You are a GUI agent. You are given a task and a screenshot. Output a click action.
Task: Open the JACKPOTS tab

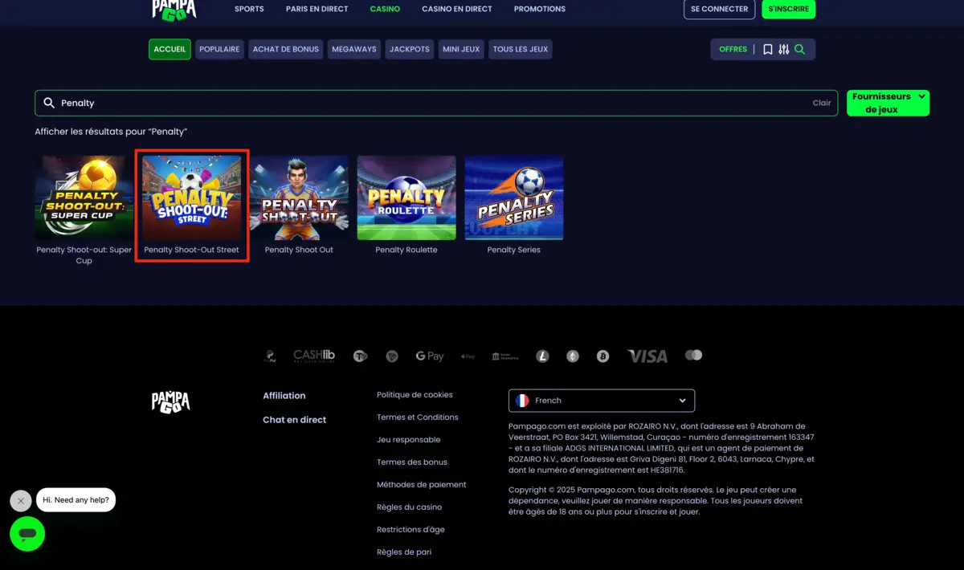410,49
